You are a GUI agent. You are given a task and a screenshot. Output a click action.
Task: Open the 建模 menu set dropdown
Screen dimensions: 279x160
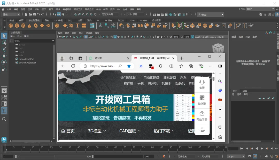point(11,14)
